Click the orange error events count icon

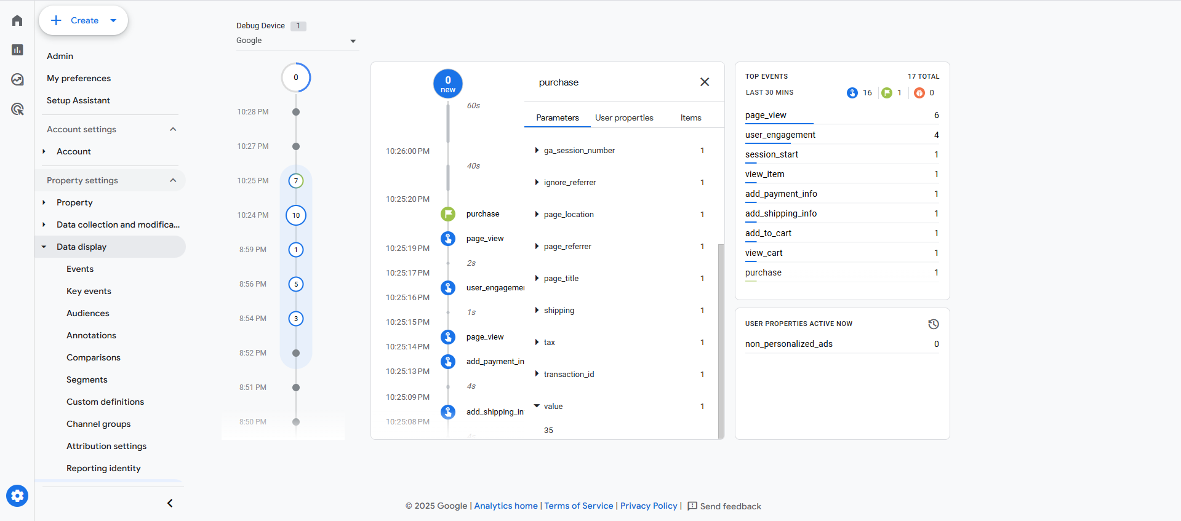click(919, 93)
